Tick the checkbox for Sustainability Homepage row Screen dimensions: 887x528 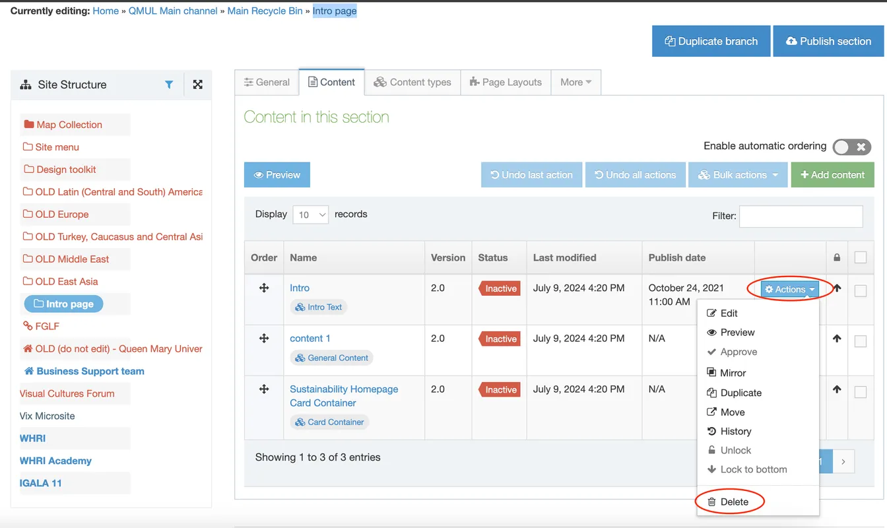[x=861, y=392]
